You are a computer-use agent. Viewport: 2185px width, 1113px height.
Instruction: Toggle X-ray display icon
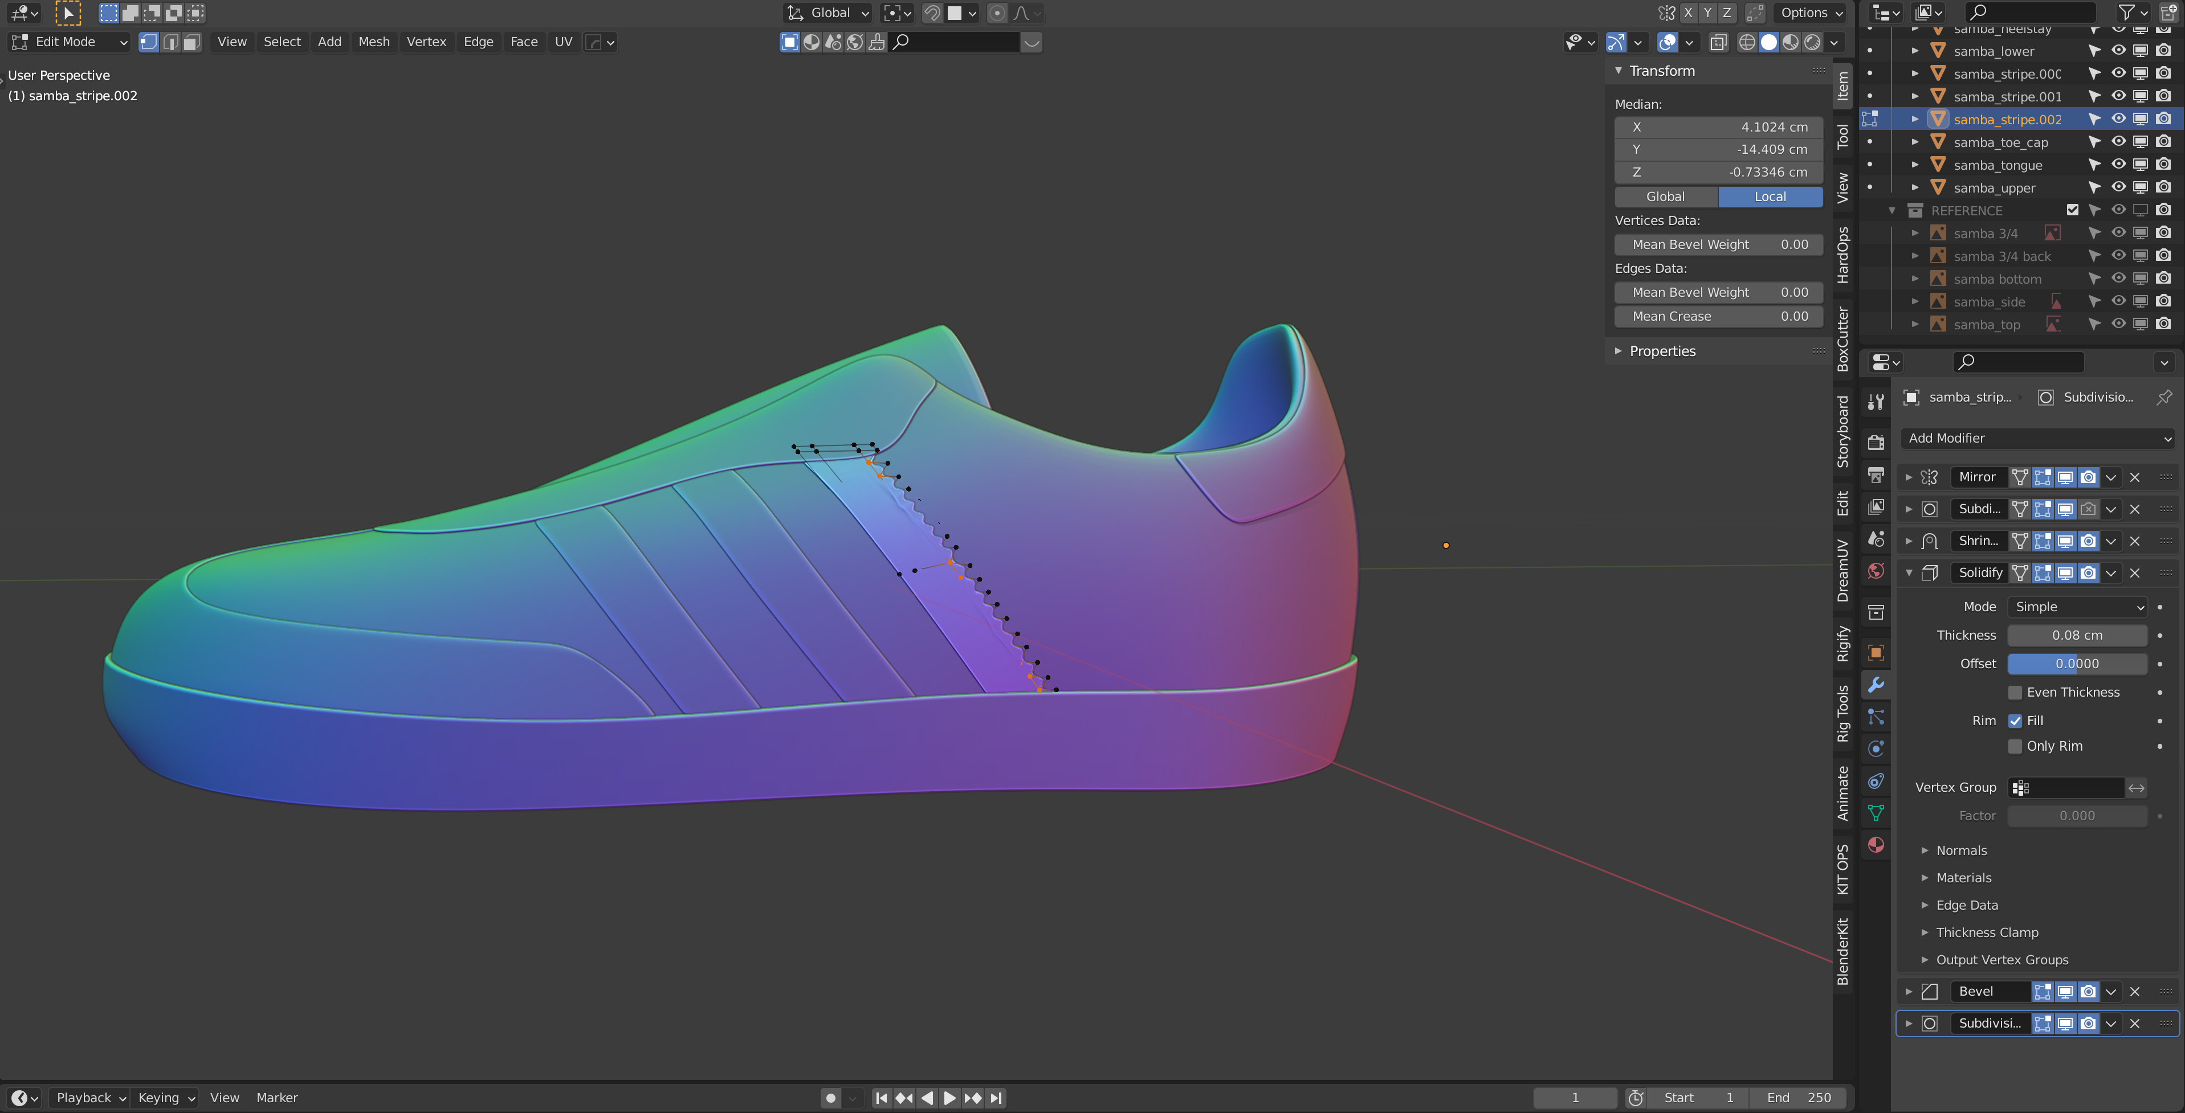(x=1718, y=42)
